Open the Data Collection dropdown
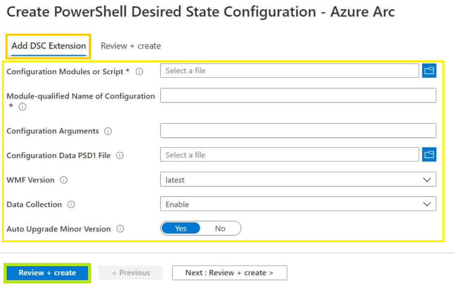455x290 pixels. coord(298,204)
